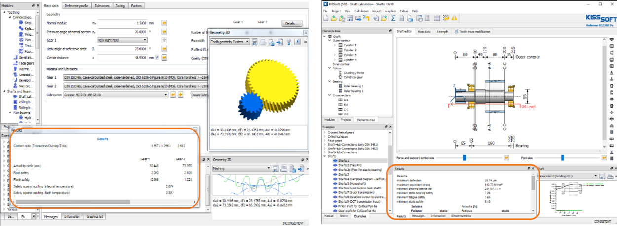Switch to the Messages tab in gear window

click(51, 216)
